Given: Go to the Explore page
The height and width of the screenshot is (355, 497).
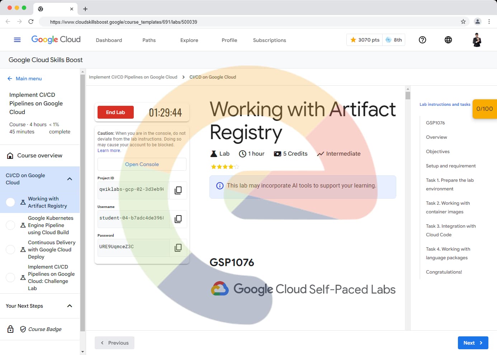Looking at the screenshot, I should coord(189,40).
